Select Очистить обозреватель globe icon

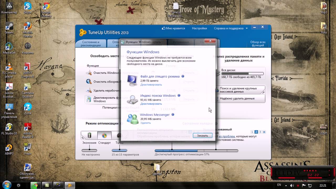89,82
